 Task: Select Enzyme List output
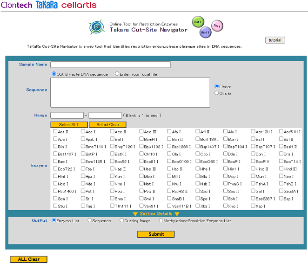[x=54, y=220]
